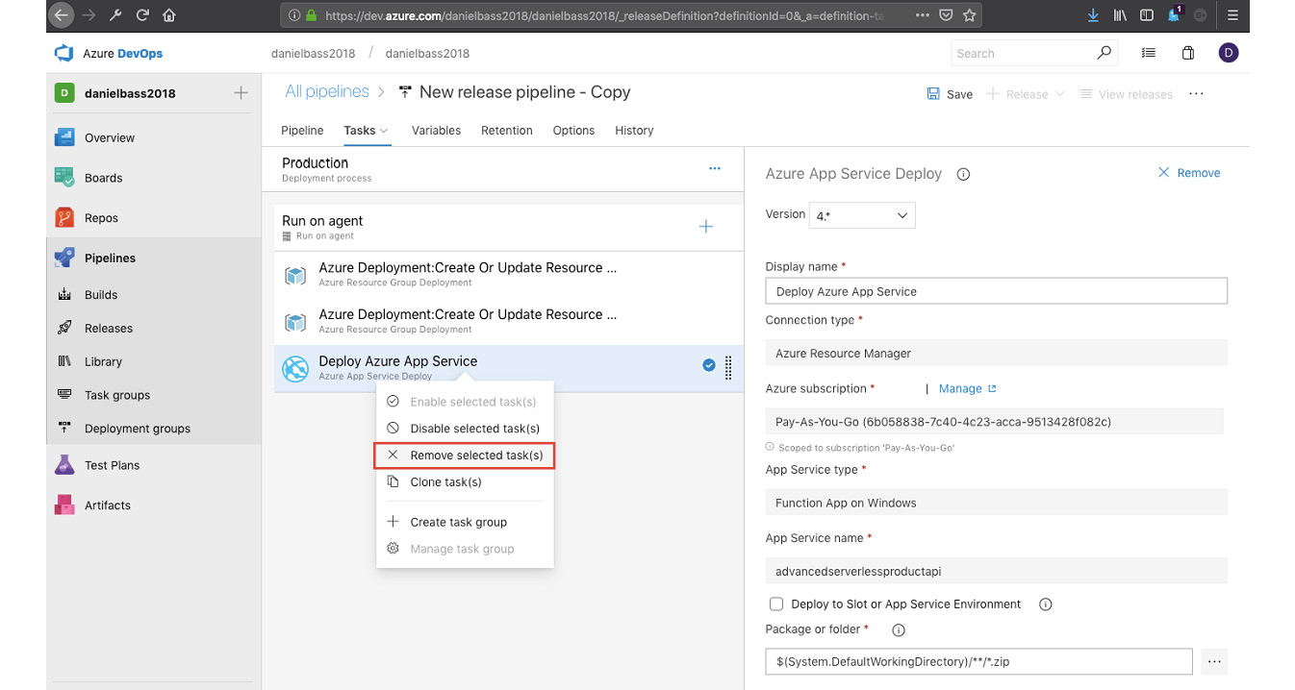Open View releases
The image size is (1295, 690).
pos(1126,94)
